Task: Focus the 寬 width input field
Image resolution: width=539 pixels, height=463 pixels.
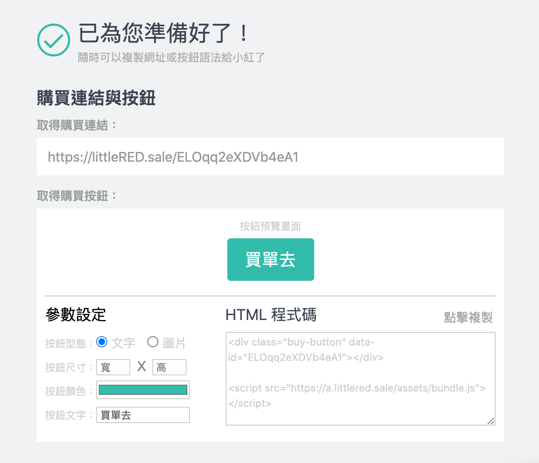Action: [113, 367]
